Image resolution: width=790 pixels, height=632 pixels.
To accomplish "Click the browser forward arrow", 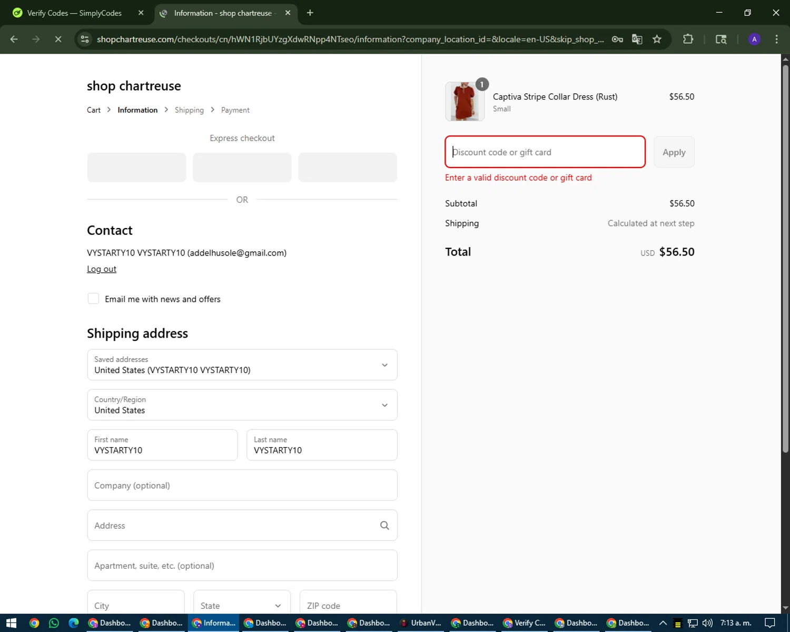I will coord(36,39).
